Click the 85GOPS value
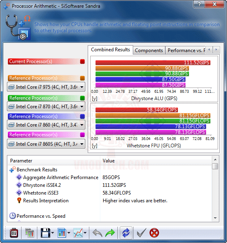The image size is (227, 243). [111, 177]
